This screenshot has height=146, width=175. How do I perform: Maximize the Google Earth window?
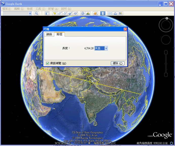tap(166, 4)
